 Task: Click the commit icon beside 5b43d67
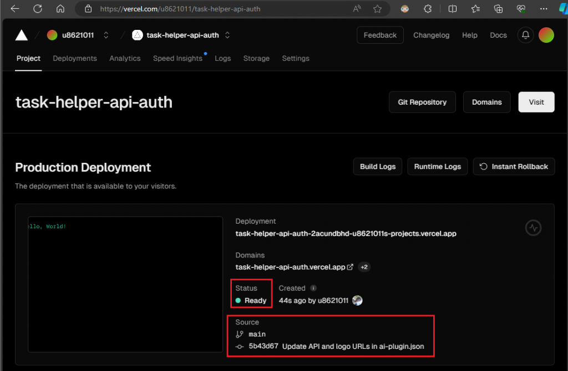coord(240,347)
